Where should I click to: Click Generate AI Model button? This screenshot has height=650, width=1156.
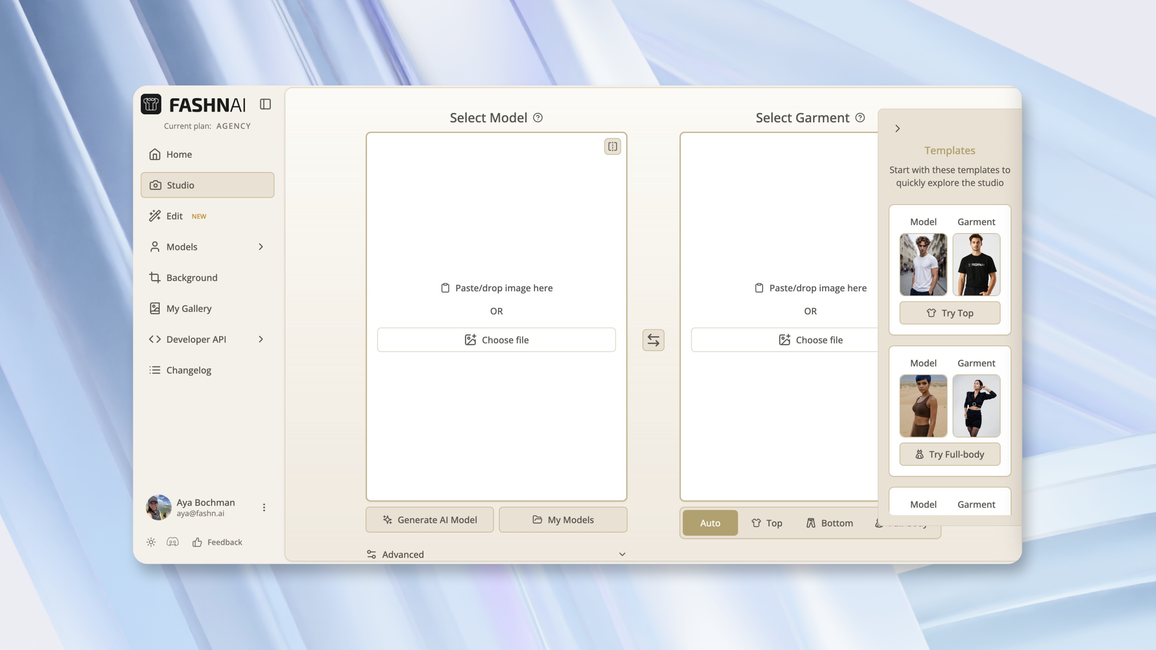429,520
